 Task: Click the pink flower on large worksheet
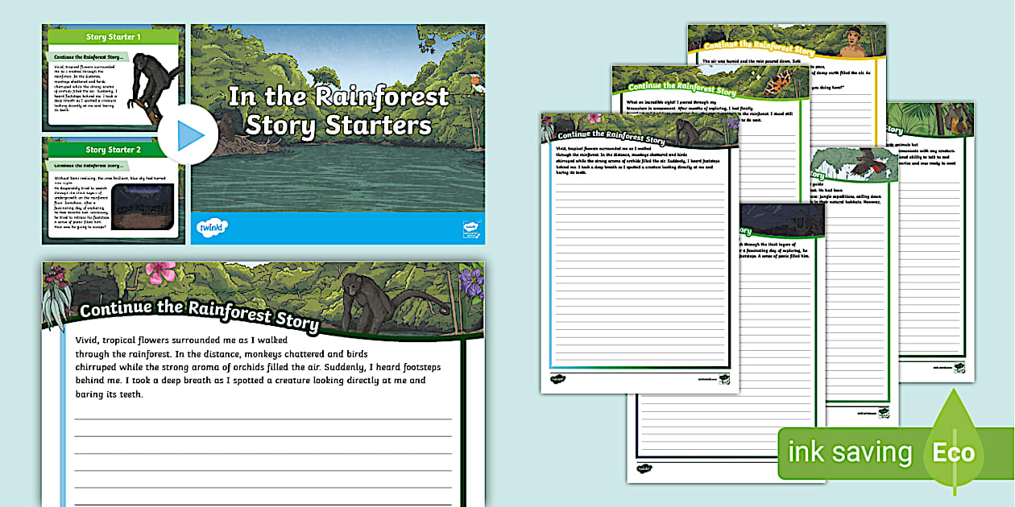pyautogui.click(x=160, y=274)
